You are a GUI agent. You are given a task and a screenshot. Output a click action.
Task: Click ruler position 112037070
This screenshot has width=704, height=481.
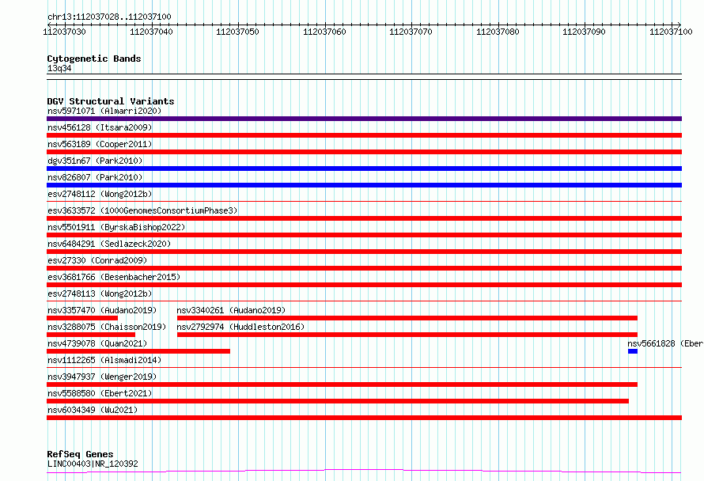(x=411, y=32)
